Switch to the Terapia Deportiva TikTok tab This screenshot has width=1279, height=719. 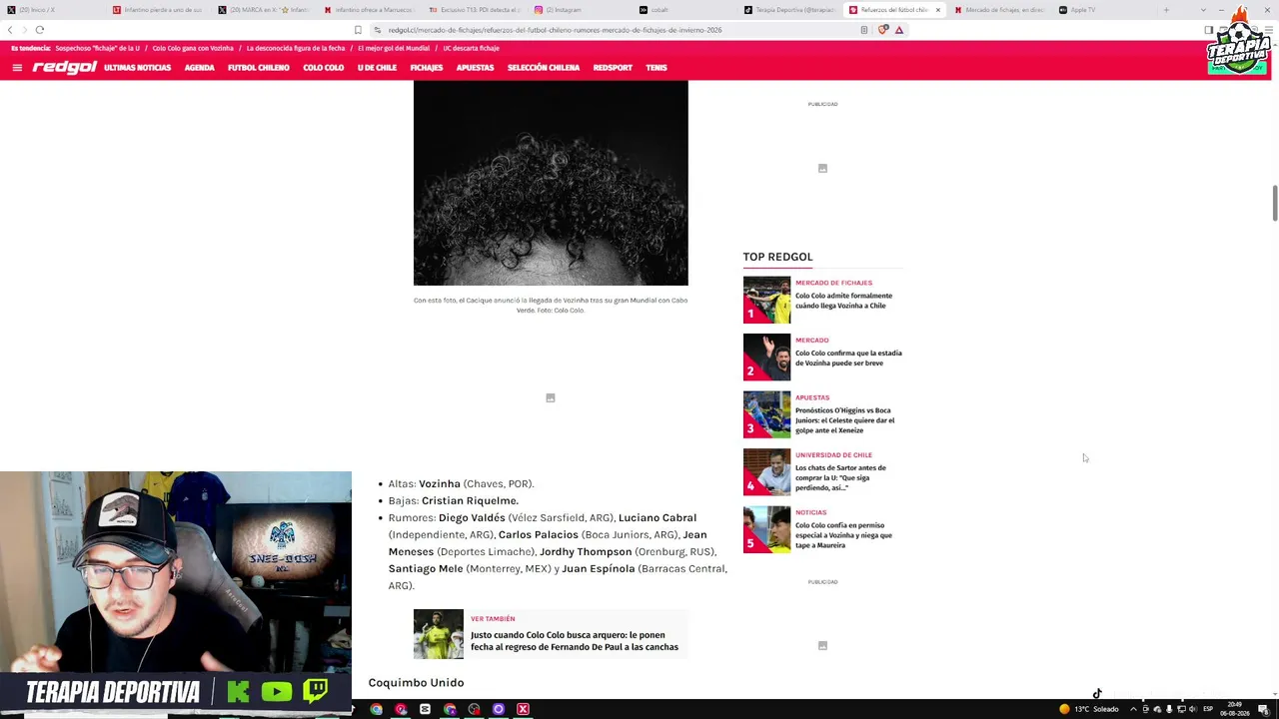pyautogui.click(x=792, y=10)
